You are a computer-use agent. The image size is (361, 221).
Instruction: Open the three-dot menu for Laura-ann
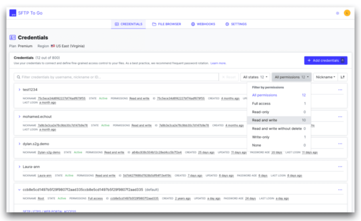click(x=340, y=167)
